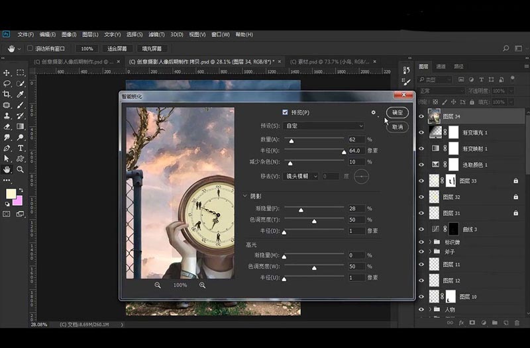Select the Brush tool
Screen dimensions: 530x348
pyautogui.click(x=21, y=105)
